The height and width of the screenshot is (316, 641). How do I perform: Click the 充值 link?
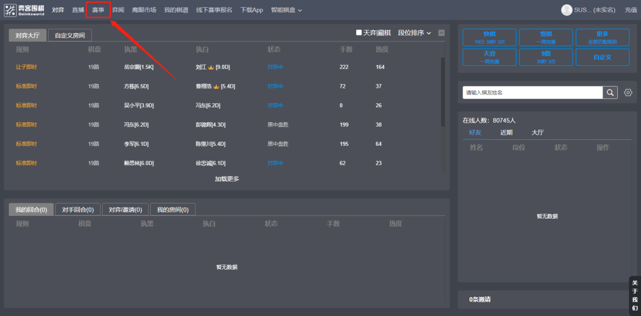pos(631,10)
